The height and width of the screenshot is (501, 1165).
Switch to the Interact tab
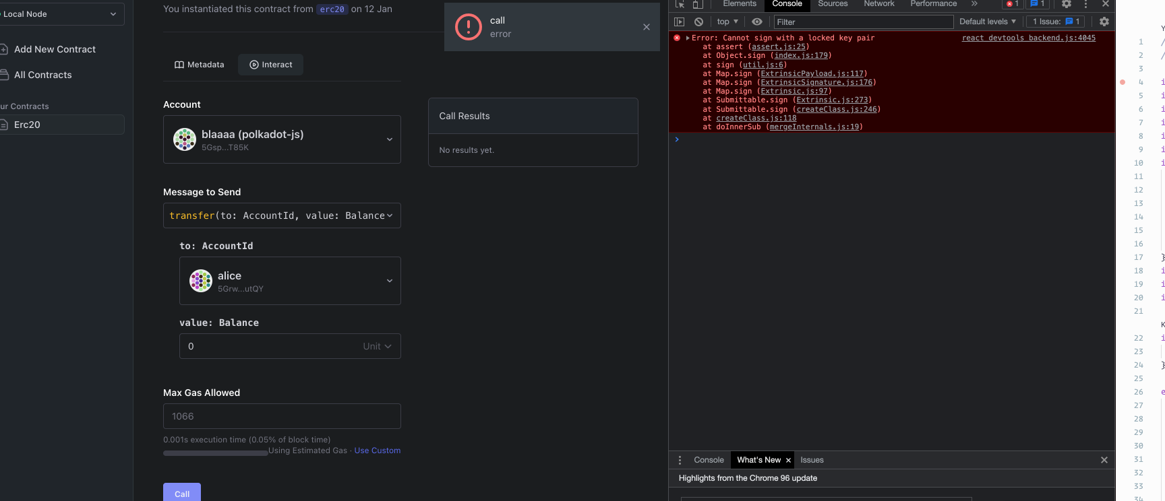point(271,65)
